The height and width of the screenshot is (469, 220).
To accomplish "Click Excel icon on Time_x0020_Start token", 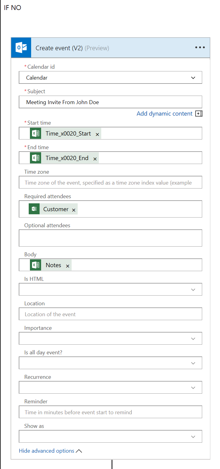I will [36, 133].
